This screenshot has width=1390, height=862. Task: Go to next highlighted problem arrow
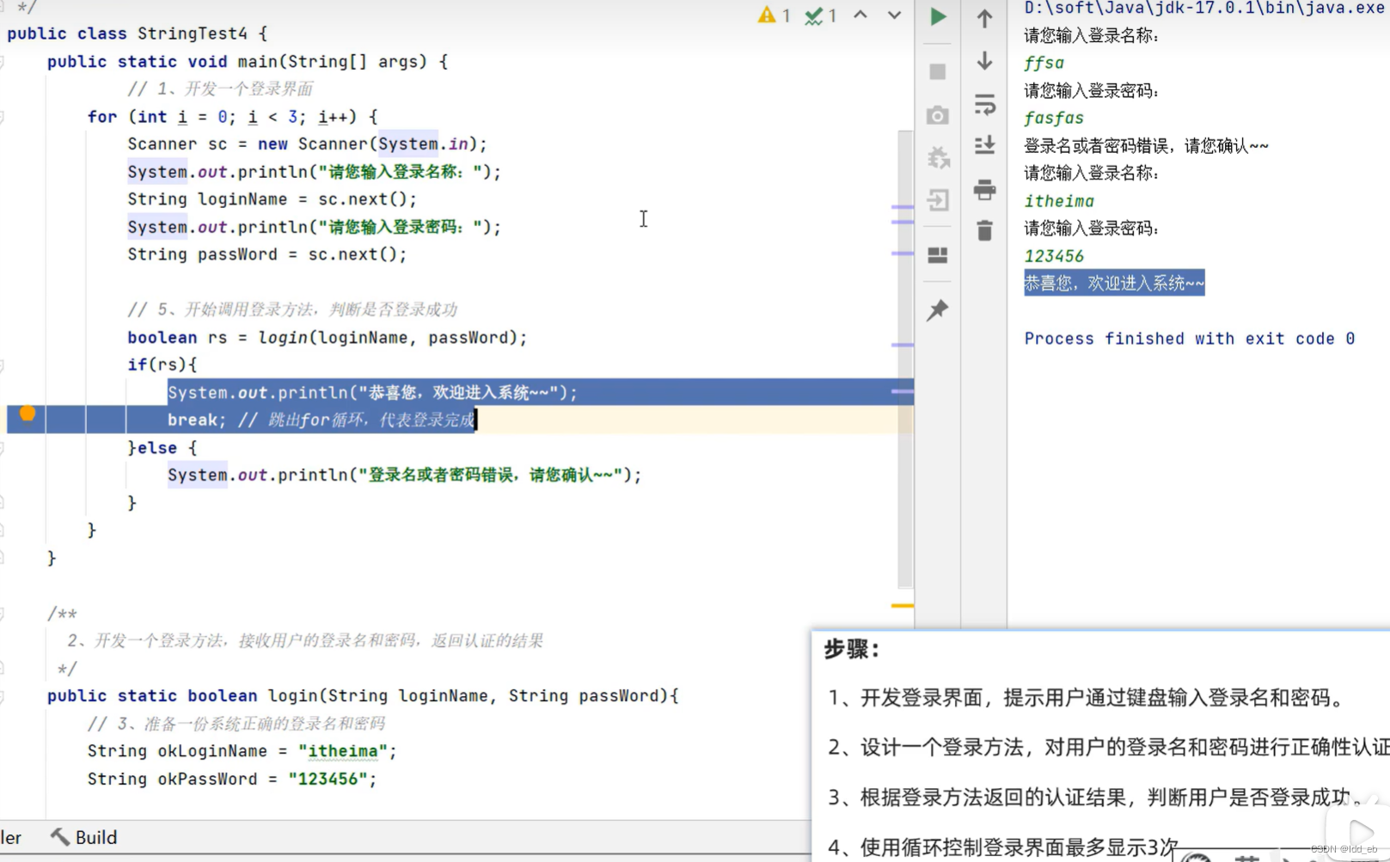(894, 15)
